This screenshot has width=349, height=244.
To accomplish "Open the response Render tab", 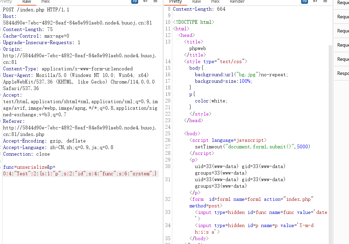I will [x=237, y=2].
